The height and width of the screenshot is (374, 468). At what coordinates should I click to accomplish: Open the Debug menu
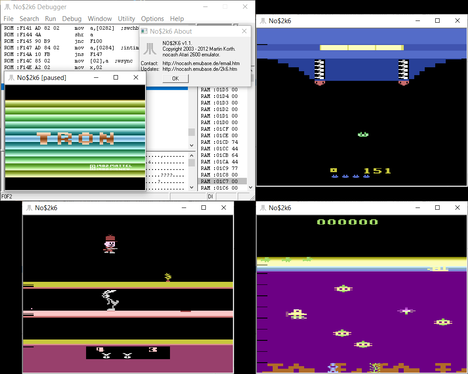(x=72, y=19)
